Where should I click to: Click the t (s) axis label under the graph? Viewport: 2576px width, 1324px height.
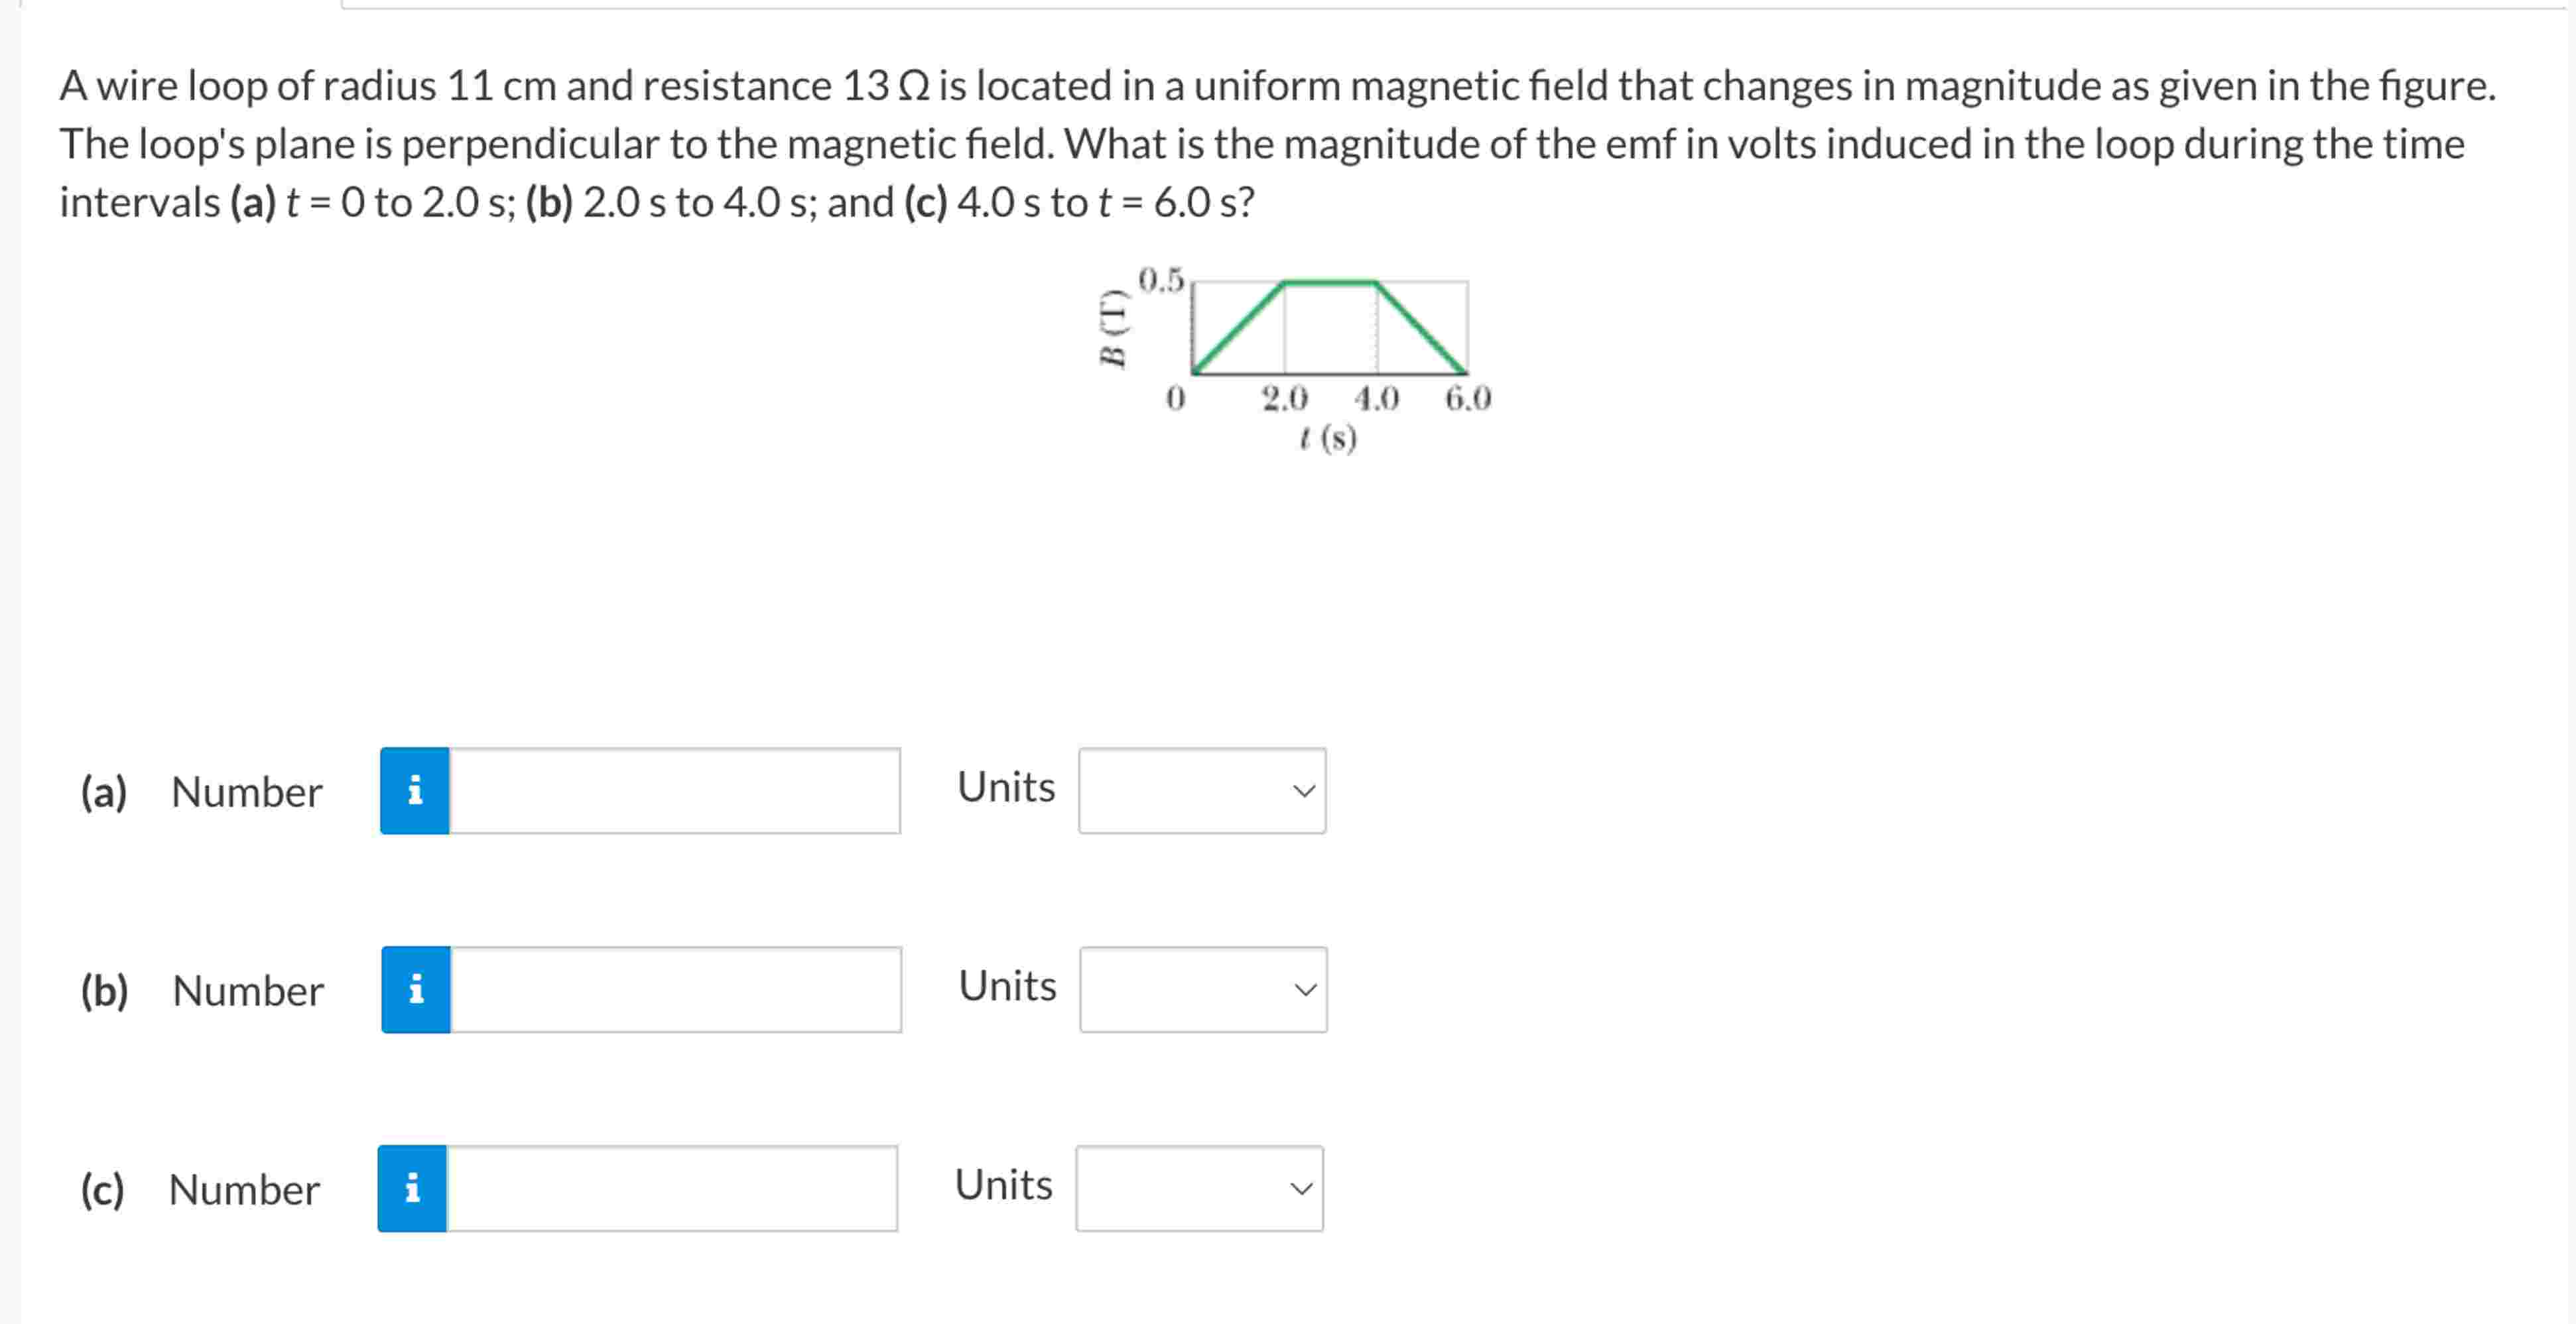click(1329, 437)
